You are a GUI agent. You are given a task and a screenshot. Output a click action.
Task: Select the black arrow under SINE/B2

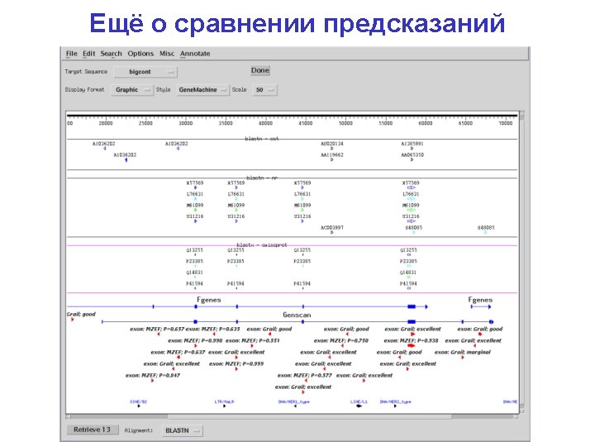139,406
